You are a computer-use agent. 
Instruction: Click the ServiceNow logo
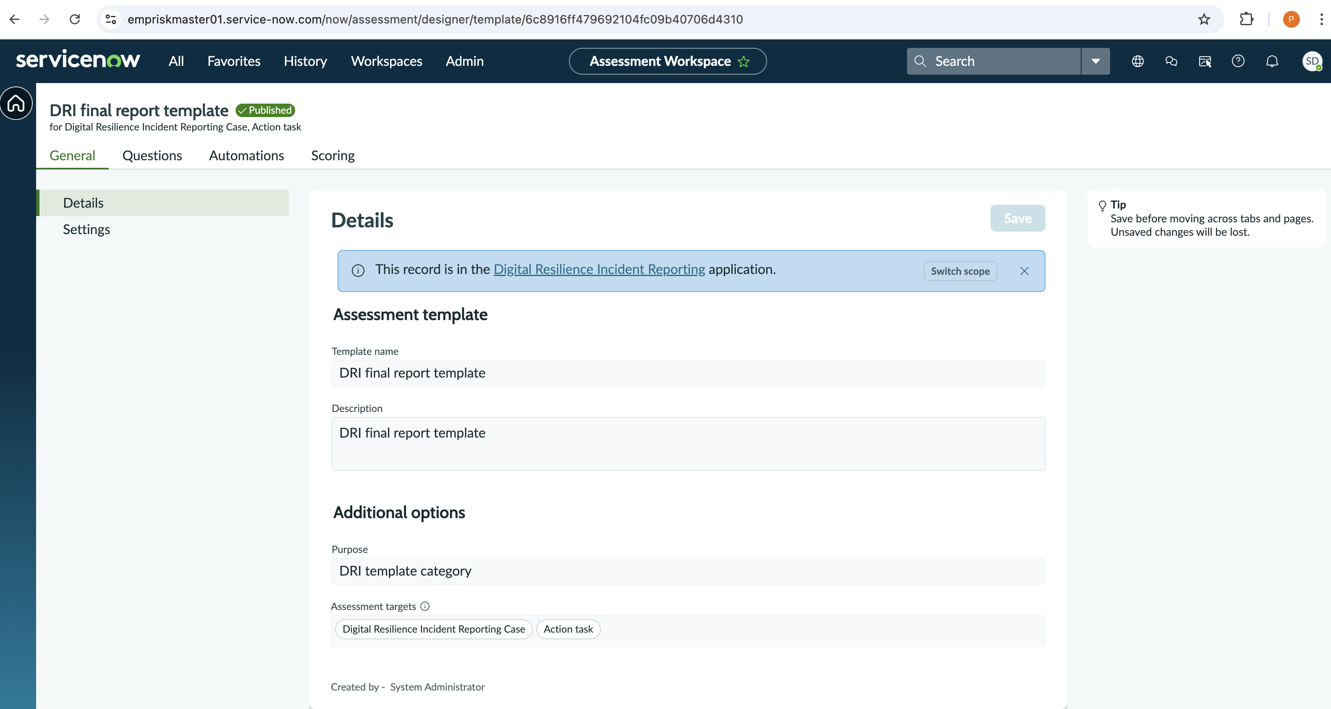pyautogui.click(x=78, y=60)
